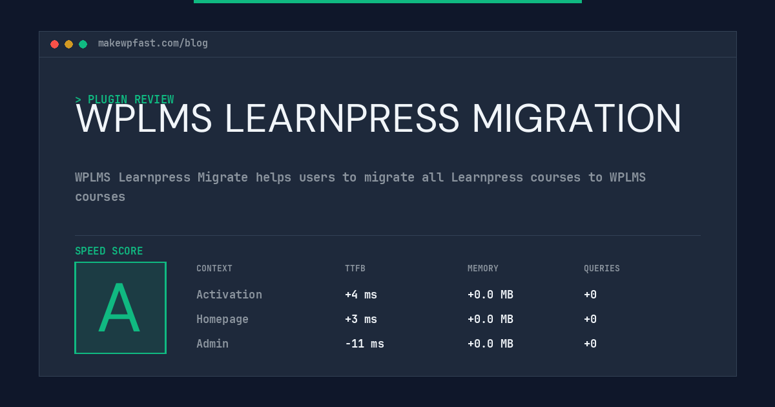Click the SPEED SCORE label

[109, 251]
